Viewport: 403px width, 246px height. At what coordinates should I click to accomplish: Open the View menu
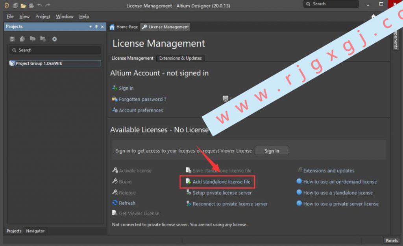(x=24, y=17)
